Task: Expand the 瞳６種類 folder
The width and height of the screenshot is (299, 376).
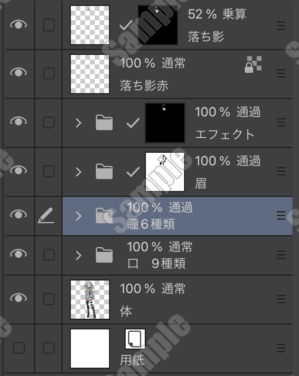Action: (x=78, y=216)
